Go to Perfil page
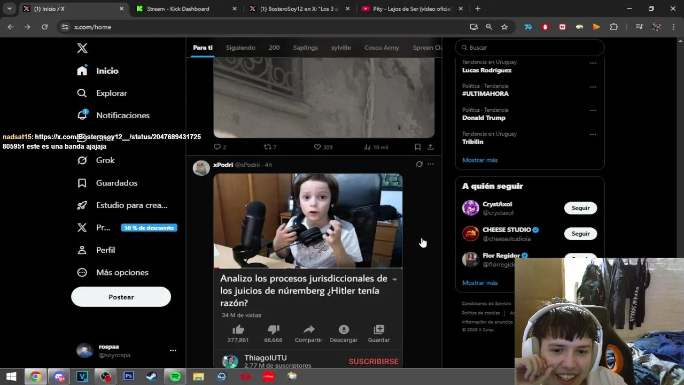This screenshot has width=684, height=385. point(96,250)
